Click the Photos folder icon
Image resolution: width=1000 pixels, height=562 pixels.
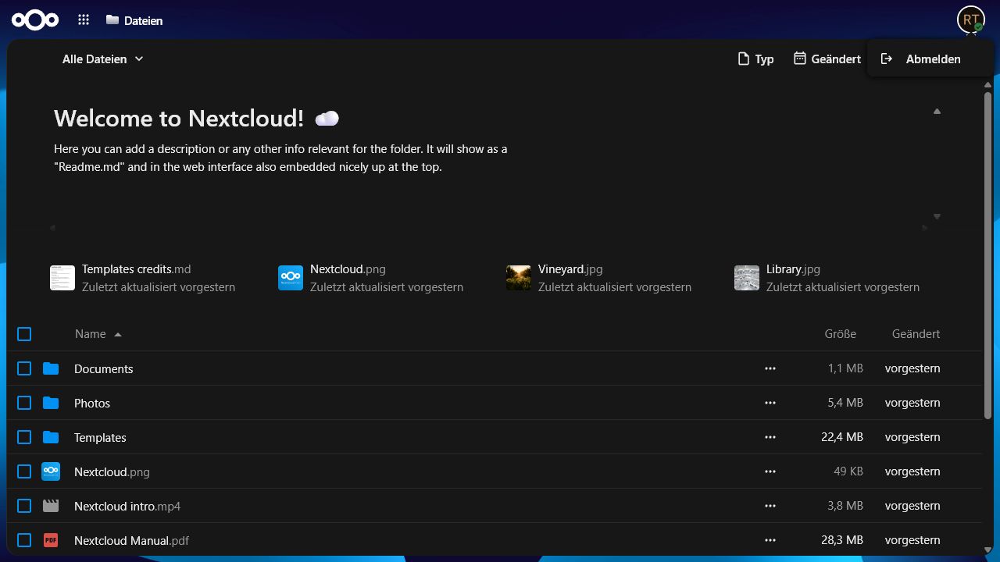click(x=51, y=403)
